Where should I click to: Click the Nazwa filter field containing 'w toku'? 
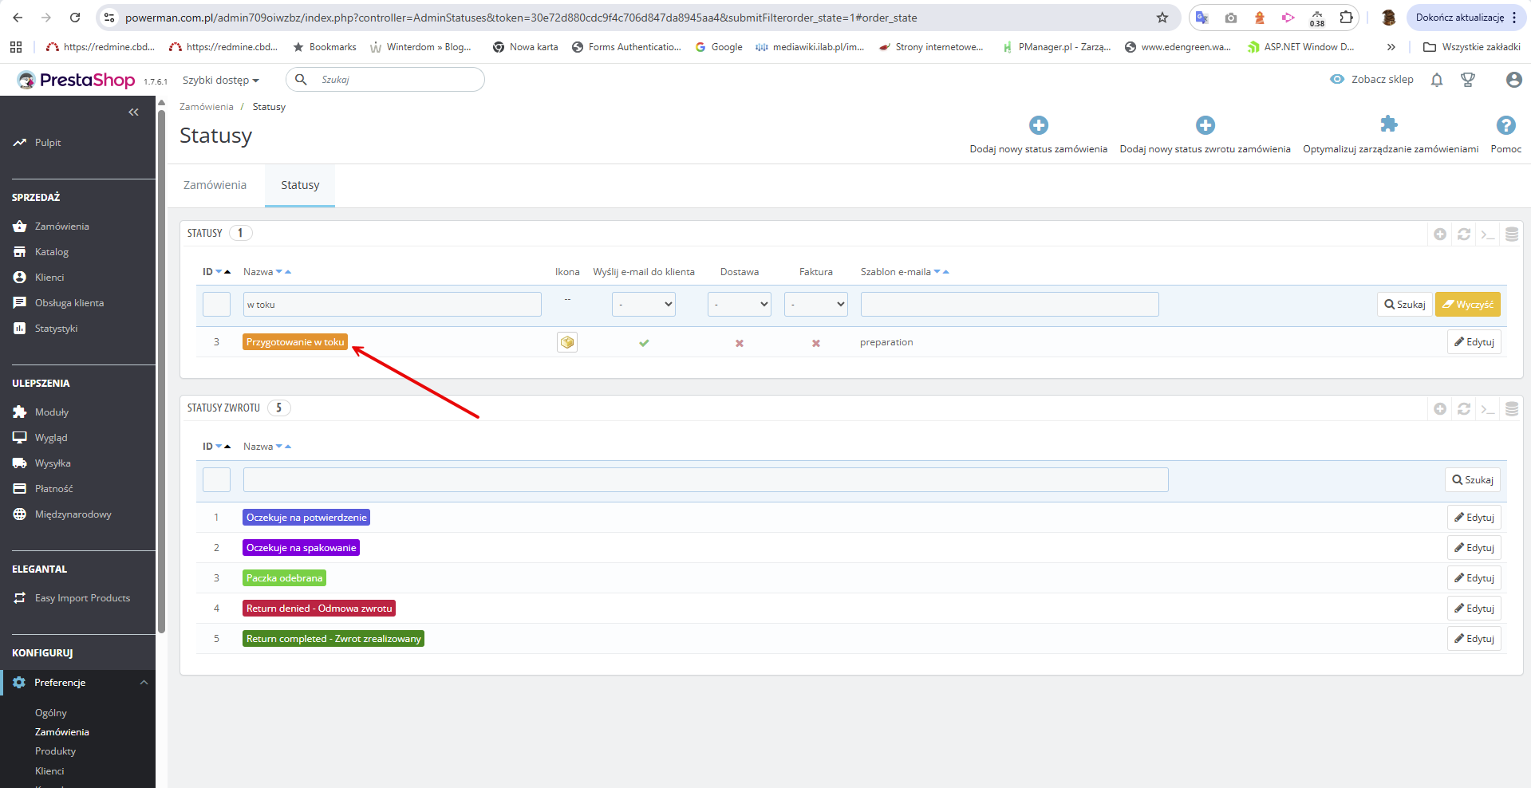point(393,305)
